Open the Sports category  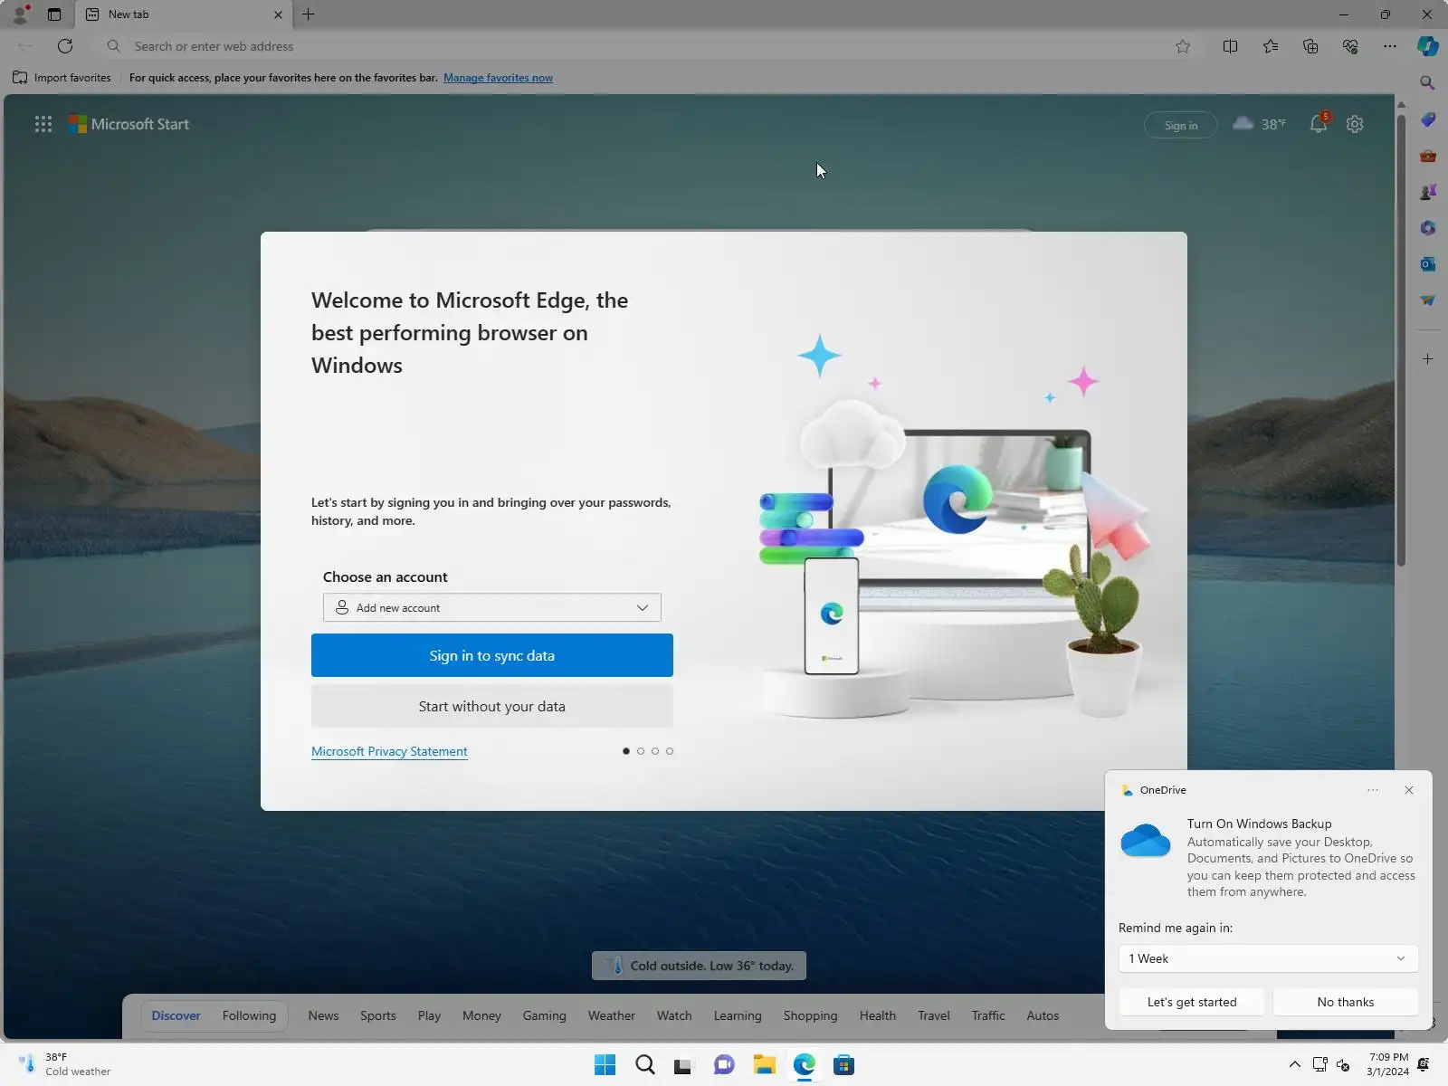(x=378, y=1015)
